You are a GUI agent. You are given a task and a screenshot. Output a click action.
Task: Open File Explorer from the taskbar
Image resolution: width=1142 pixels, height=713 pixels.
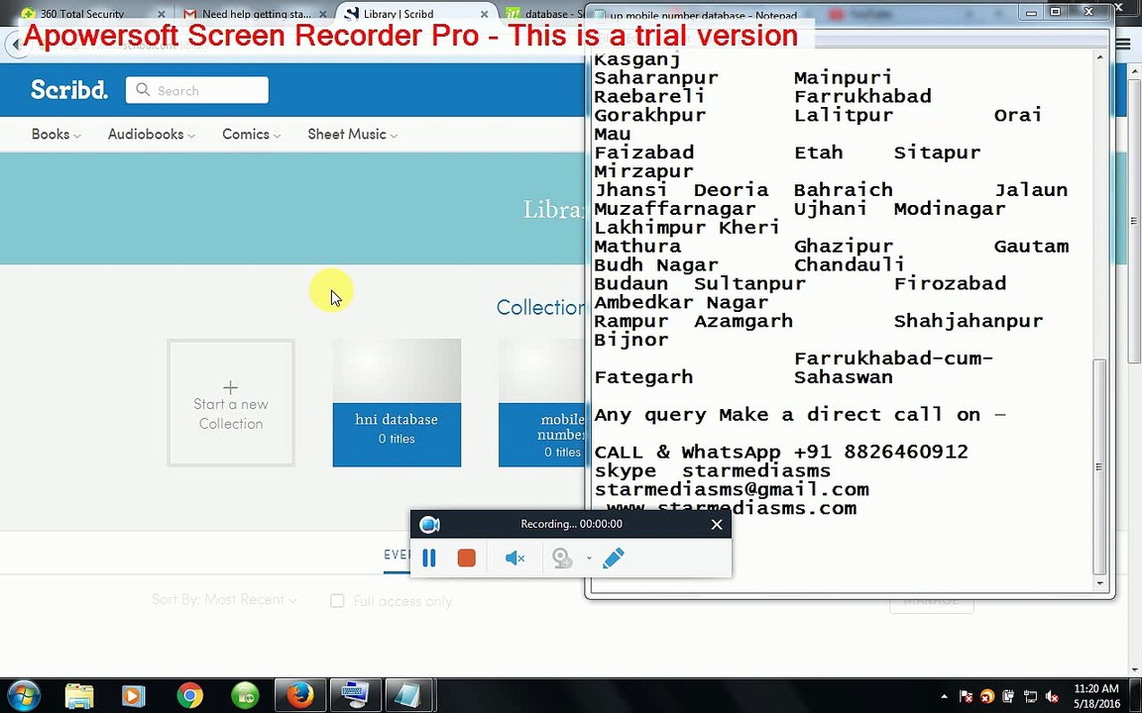(x=78, y=696)
